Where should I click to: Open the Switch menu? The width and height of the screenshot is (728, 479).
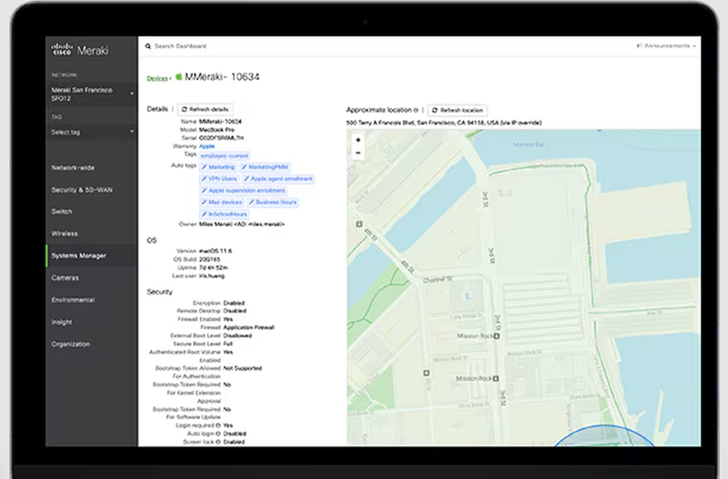pos(62,212)
